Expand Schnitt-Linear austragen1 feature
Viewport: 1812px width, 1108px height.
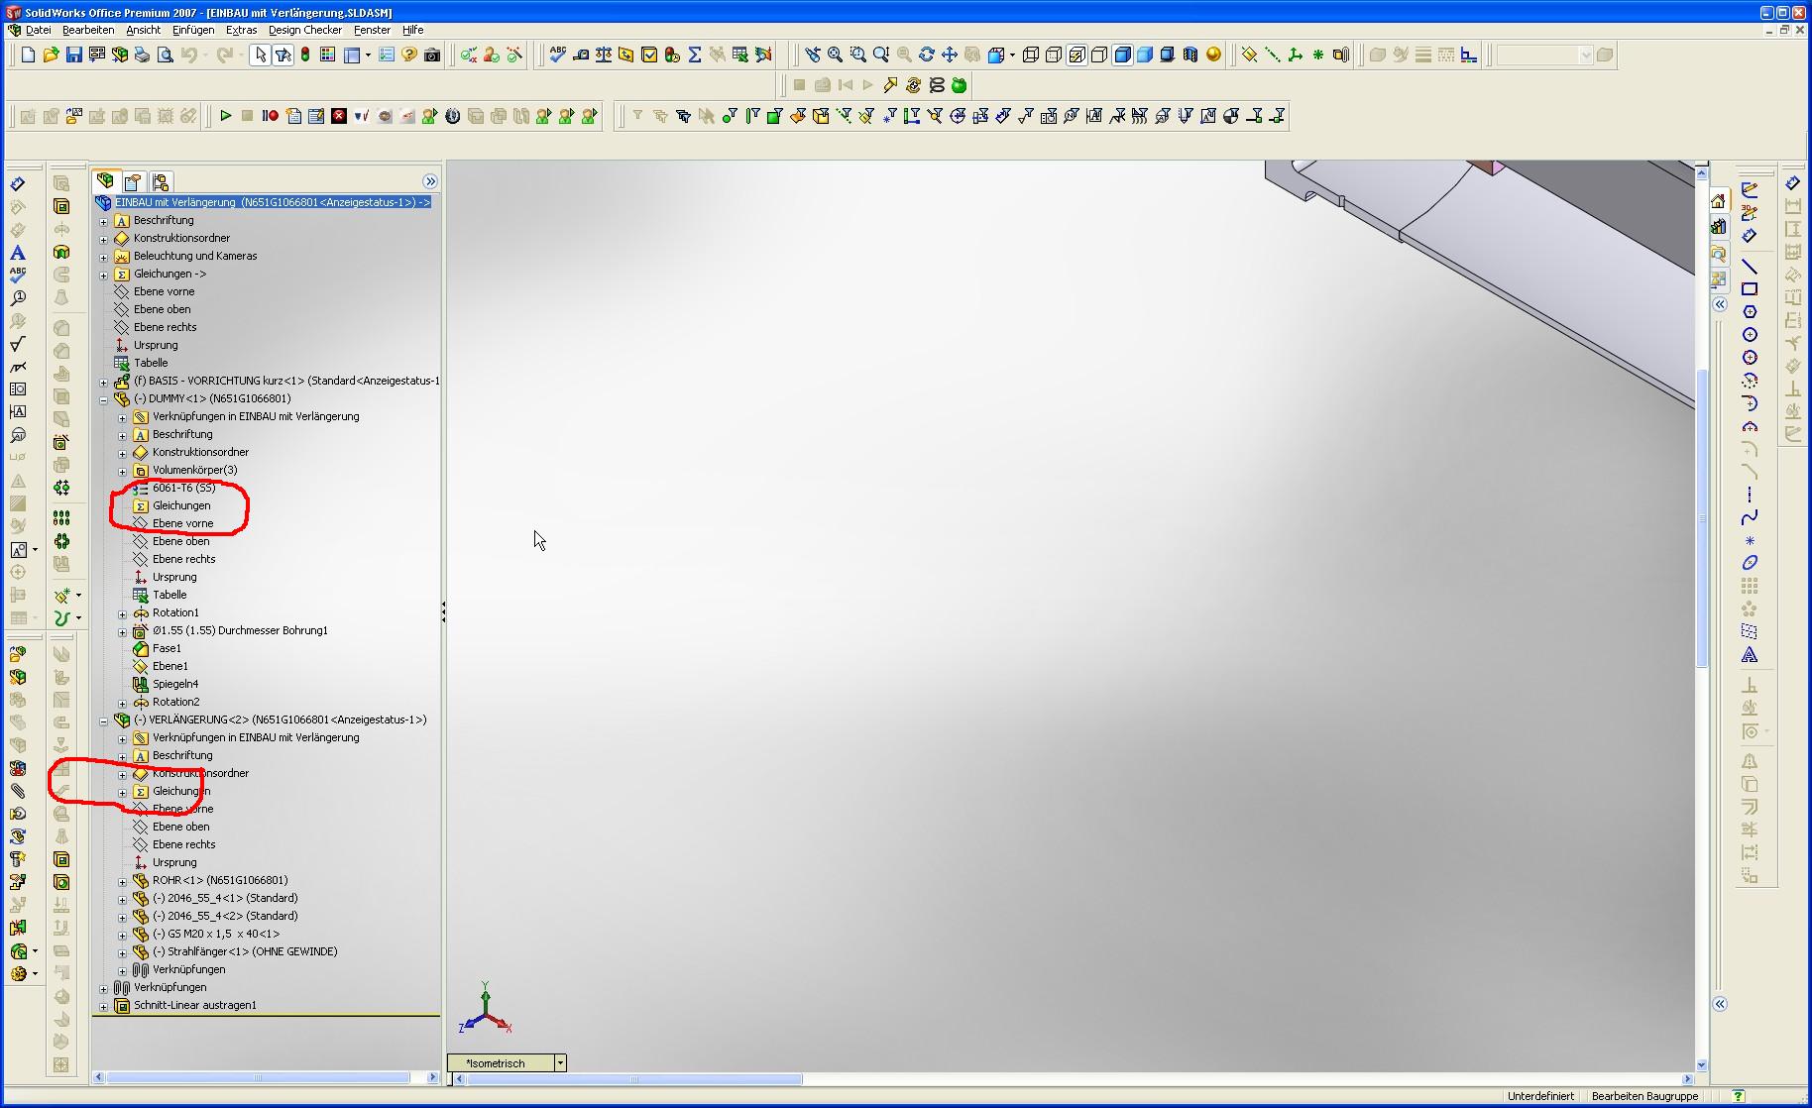point(103,1006)
